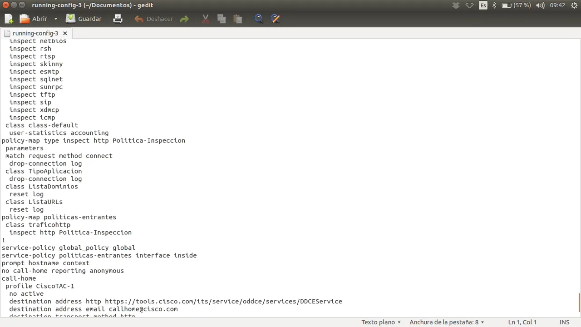Screen dimensions: 581x327
Task: Click 'no call-home reporting anonymous' line
Action: 63,271
